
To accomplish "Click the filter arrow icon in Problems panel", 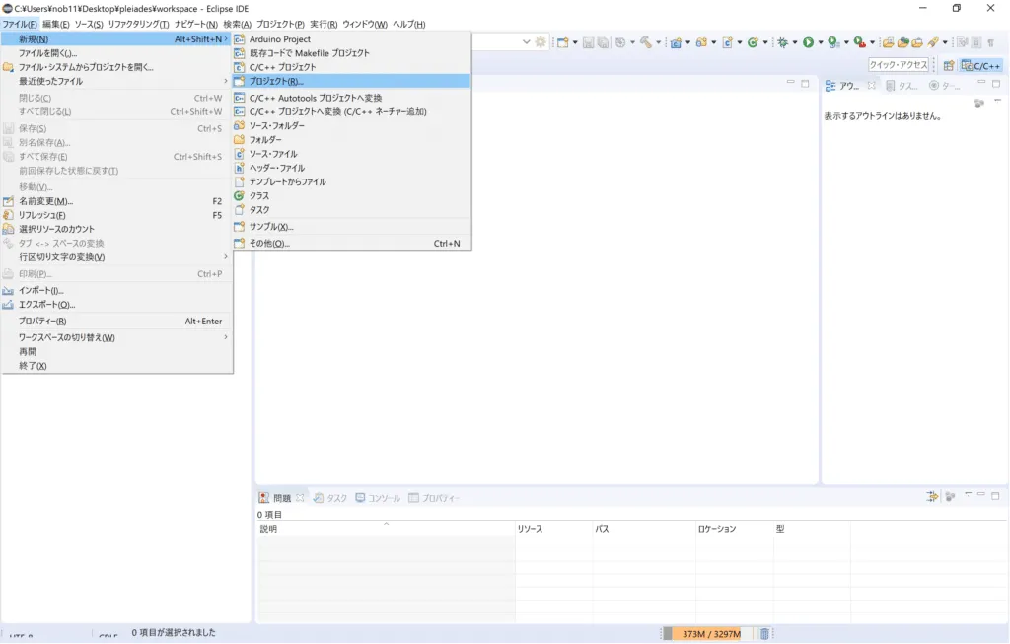I will (932, 496).
